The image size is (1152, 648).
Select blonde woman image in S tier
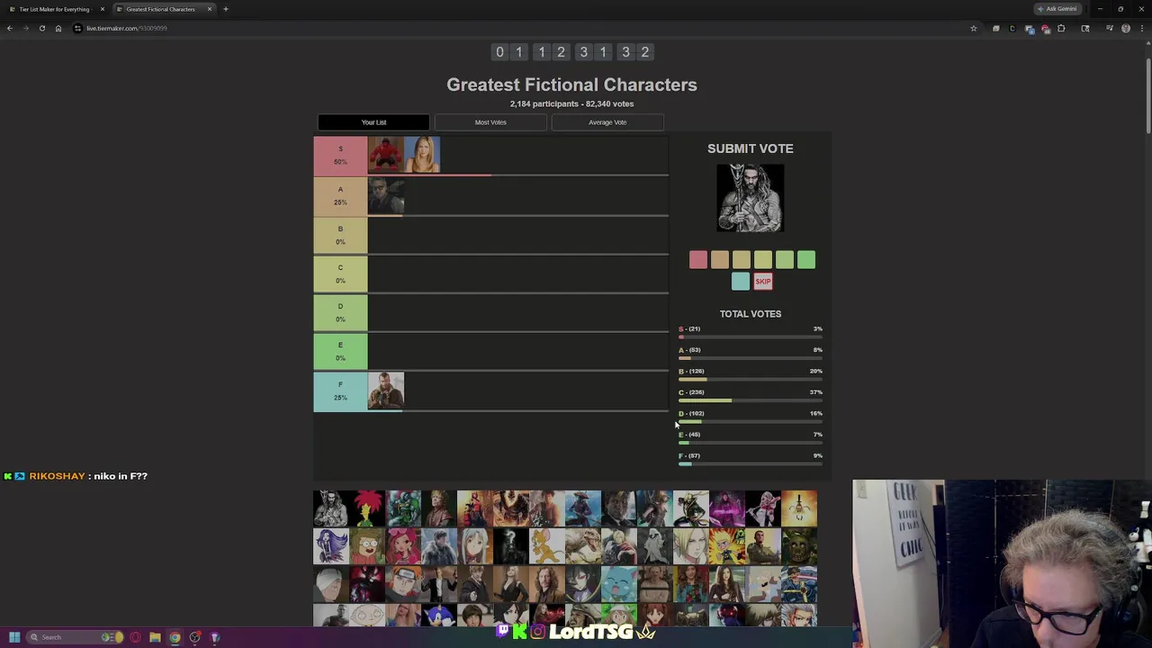click(x=422, y=155)
